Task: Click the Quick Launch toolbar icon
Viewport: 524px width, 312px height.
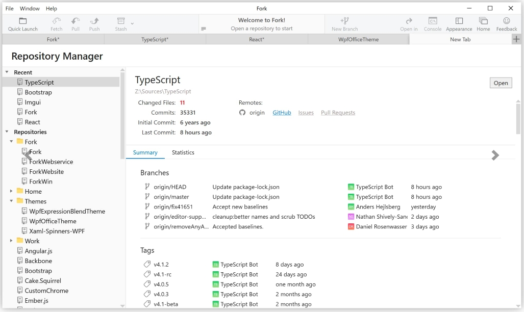Action: pos(23,21)
